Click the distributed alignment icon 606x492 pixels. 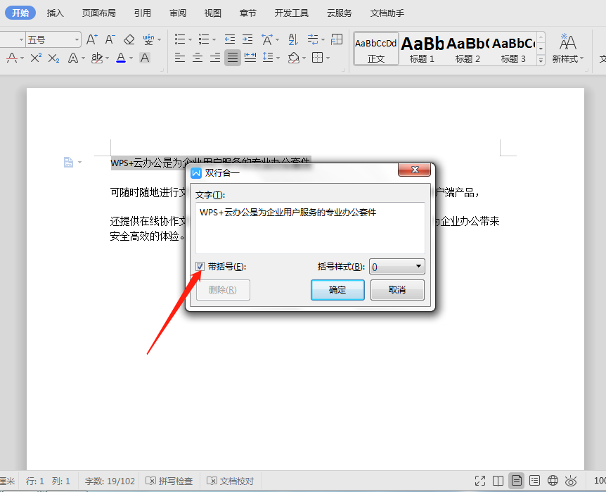[x=250, y=58]
